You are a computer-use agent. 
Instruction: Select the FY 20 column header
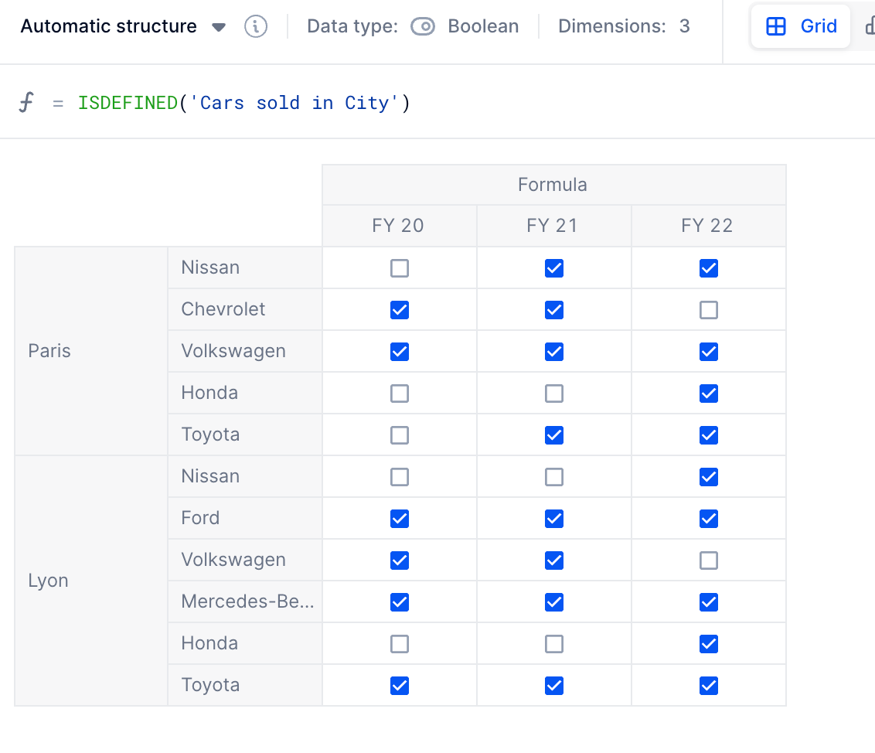pos(399,226)
